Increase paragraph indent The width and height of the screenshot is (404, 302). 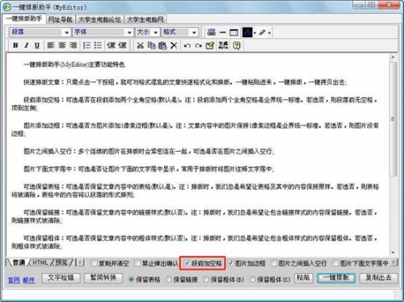click(122, 45)
